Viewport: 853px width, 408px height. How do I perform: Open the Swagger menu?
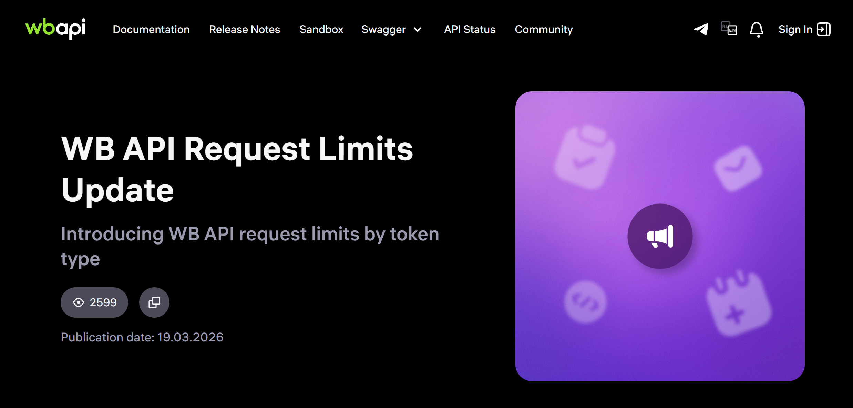[x=383, y=30]
